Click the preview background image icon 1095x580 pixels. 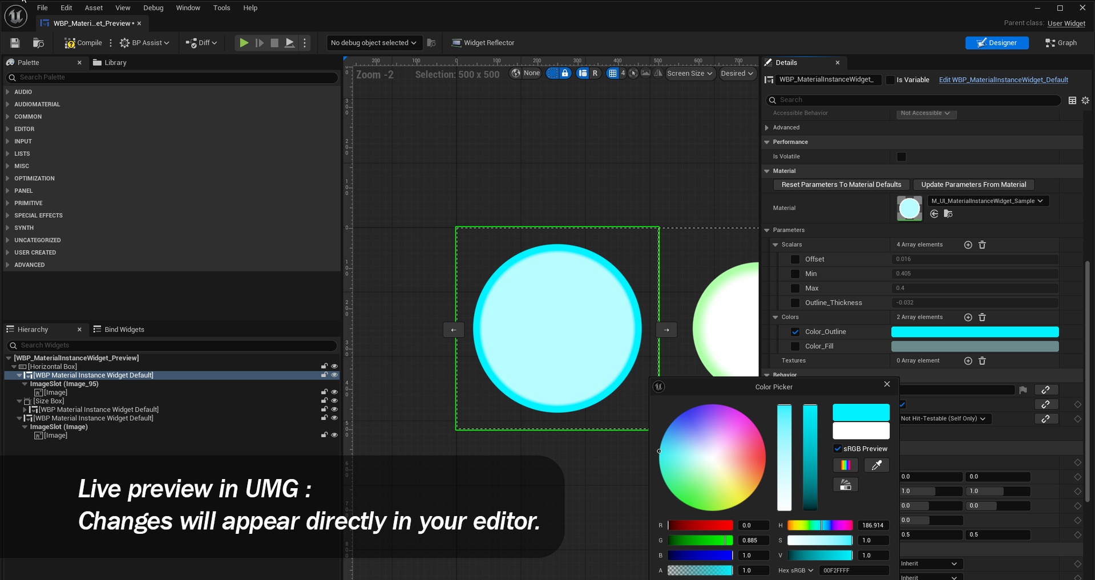[645, 73]
